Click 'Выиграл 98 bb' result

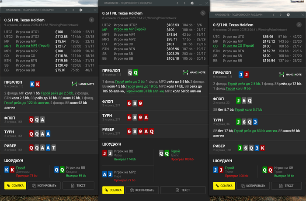tap(284, 176)
